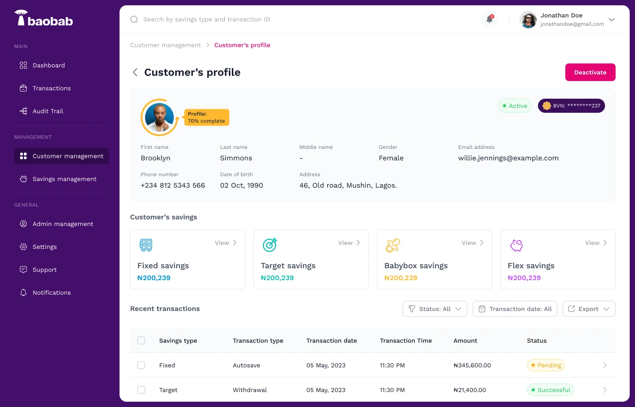Screen dimensions: 635x407
Task: Click the Target savings bullseye icon
Action: pyautogui.click(x=269, y=245)
